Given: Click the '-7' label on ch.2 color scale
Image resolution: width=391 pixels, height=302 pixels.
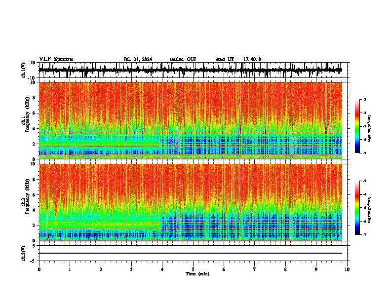Looking at the screenshot, I should 364,234.
